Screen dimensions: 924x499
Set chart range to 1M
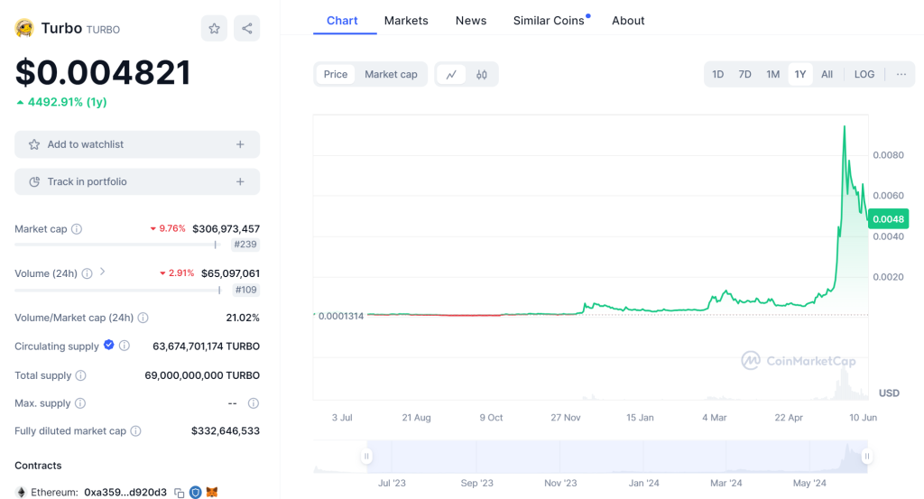(x=772, y=74)
